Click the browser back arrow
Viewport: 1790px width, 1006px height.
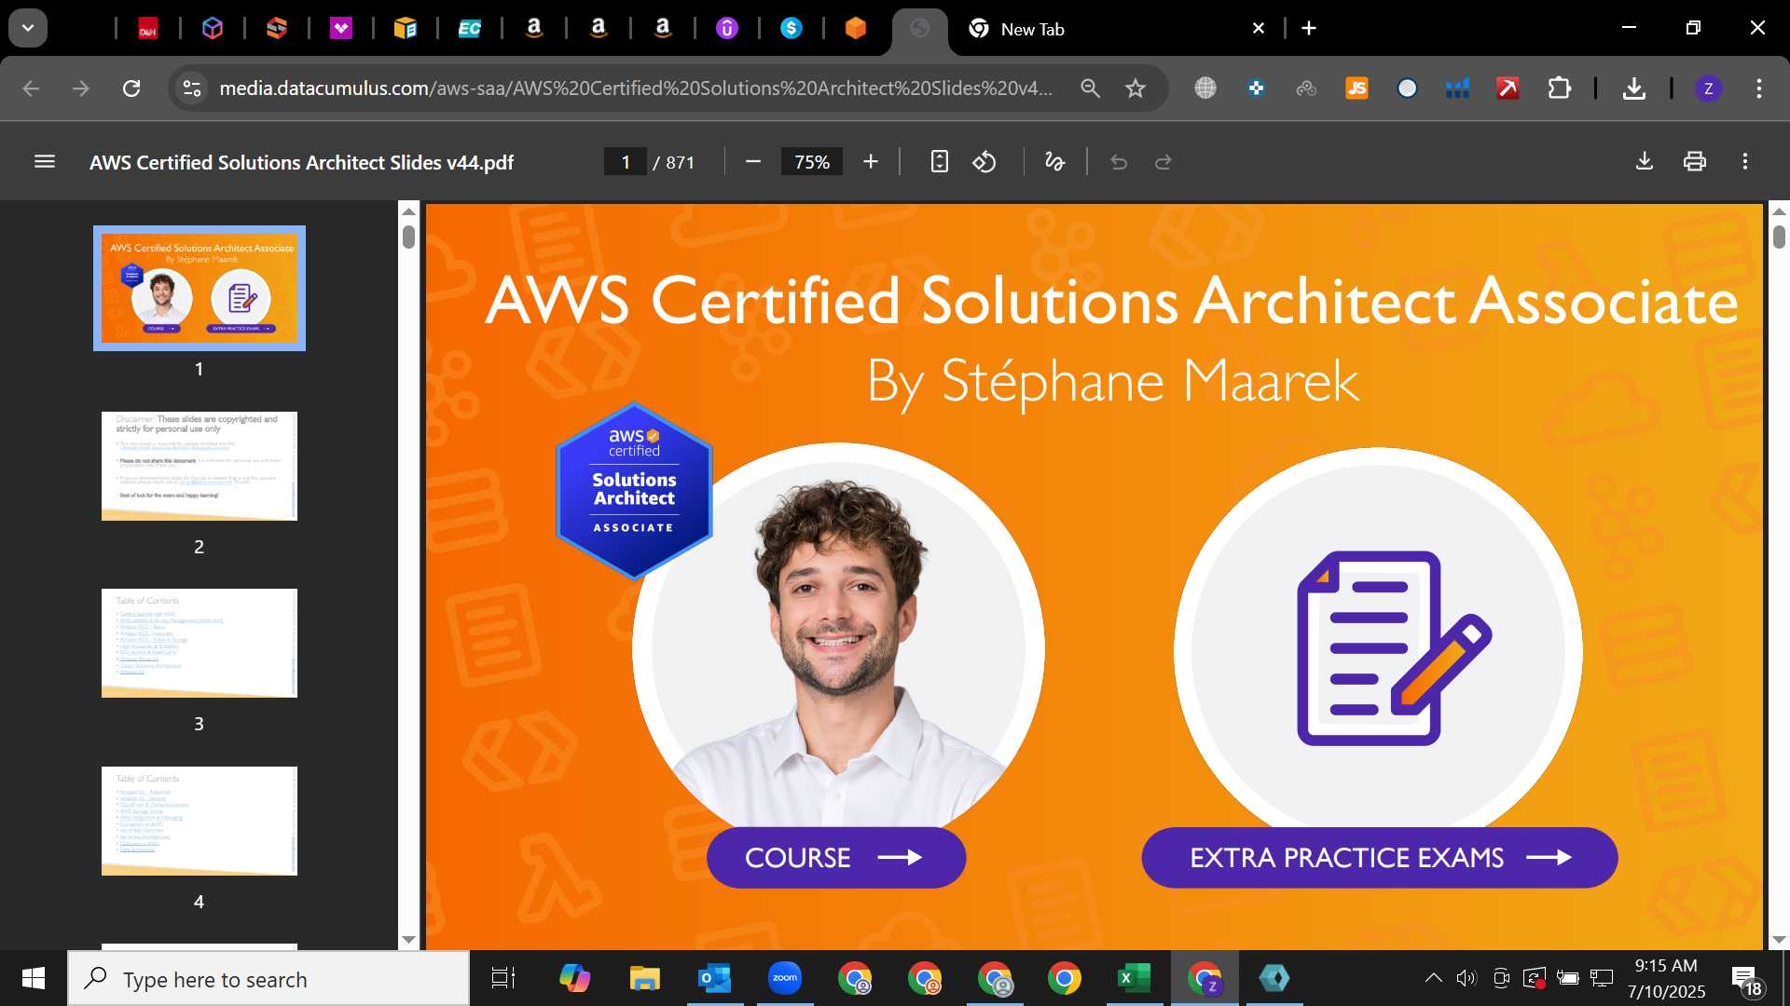pos(31,88)
